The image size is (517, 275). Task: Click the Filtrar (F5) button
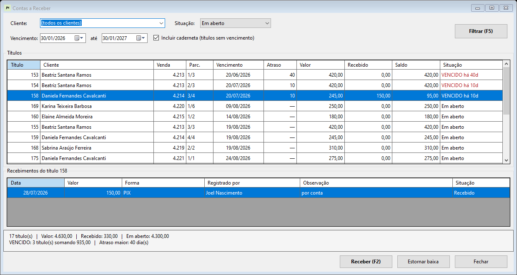coord(481,31)
